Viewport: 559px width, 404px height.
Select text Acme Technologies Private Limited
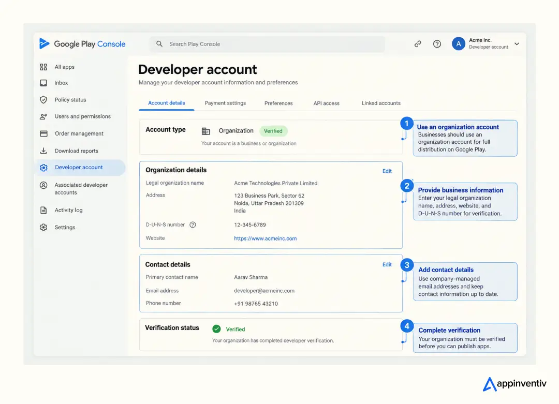[x=275, y=183]
